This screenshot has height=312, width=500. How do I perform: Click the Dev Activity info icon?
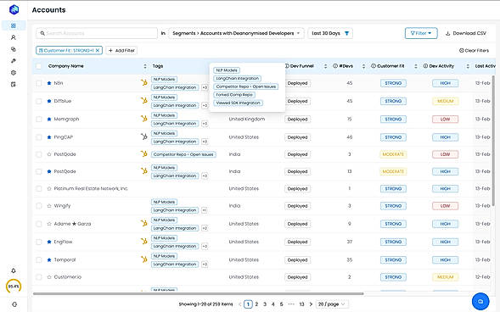click(x=425, y=66)
